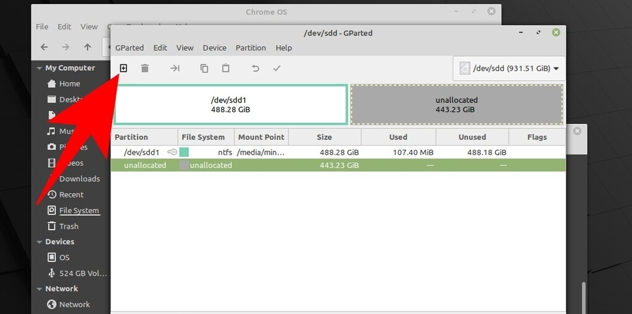Open the Help menu in GParted

pyautogui.click(x=284, y=48)
